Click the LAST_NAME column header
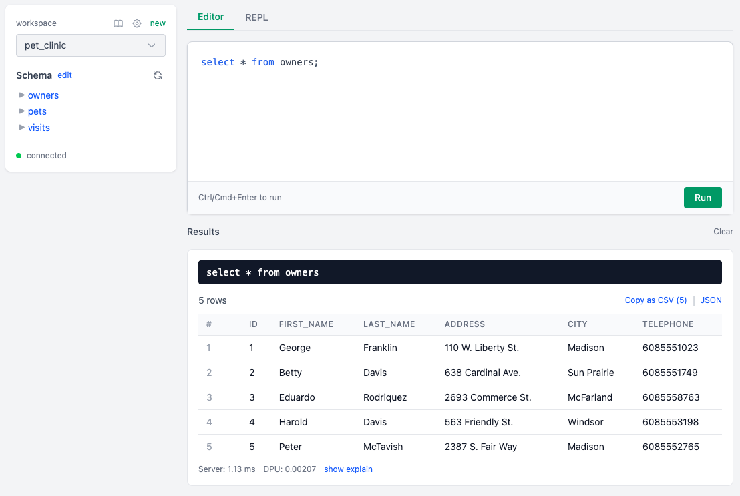This screenshot has height=496, width=740. coord(389,324)
